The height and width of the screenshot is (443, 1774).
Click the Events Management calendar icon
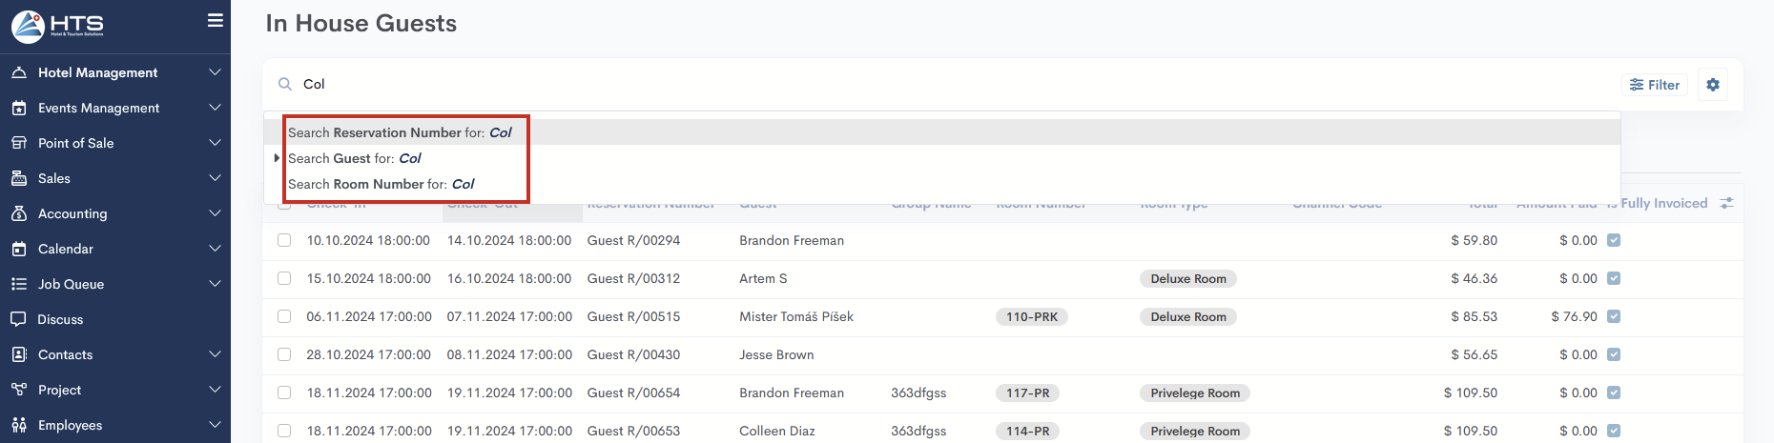[x=19, y=108]
